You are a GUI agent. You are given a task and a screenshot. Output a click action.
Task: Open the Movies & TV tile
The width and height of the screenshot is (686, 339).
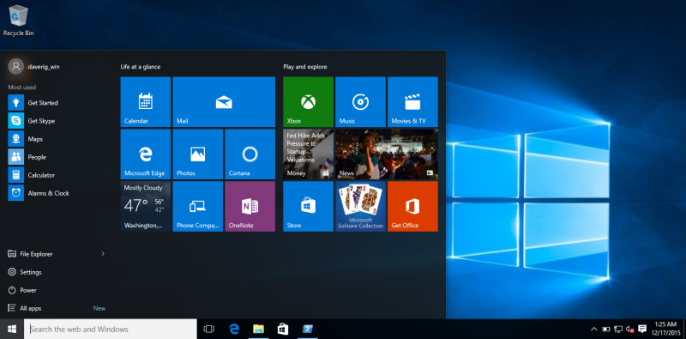[x=412, y=101]
